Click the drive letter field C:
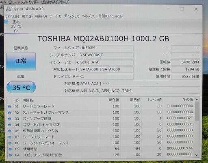The height and width of the screenshot is (163, 208). tap(106, 77)
